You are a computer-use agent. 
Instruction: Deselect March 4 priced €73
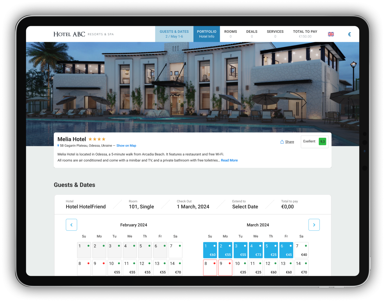[x=256, y=250]
